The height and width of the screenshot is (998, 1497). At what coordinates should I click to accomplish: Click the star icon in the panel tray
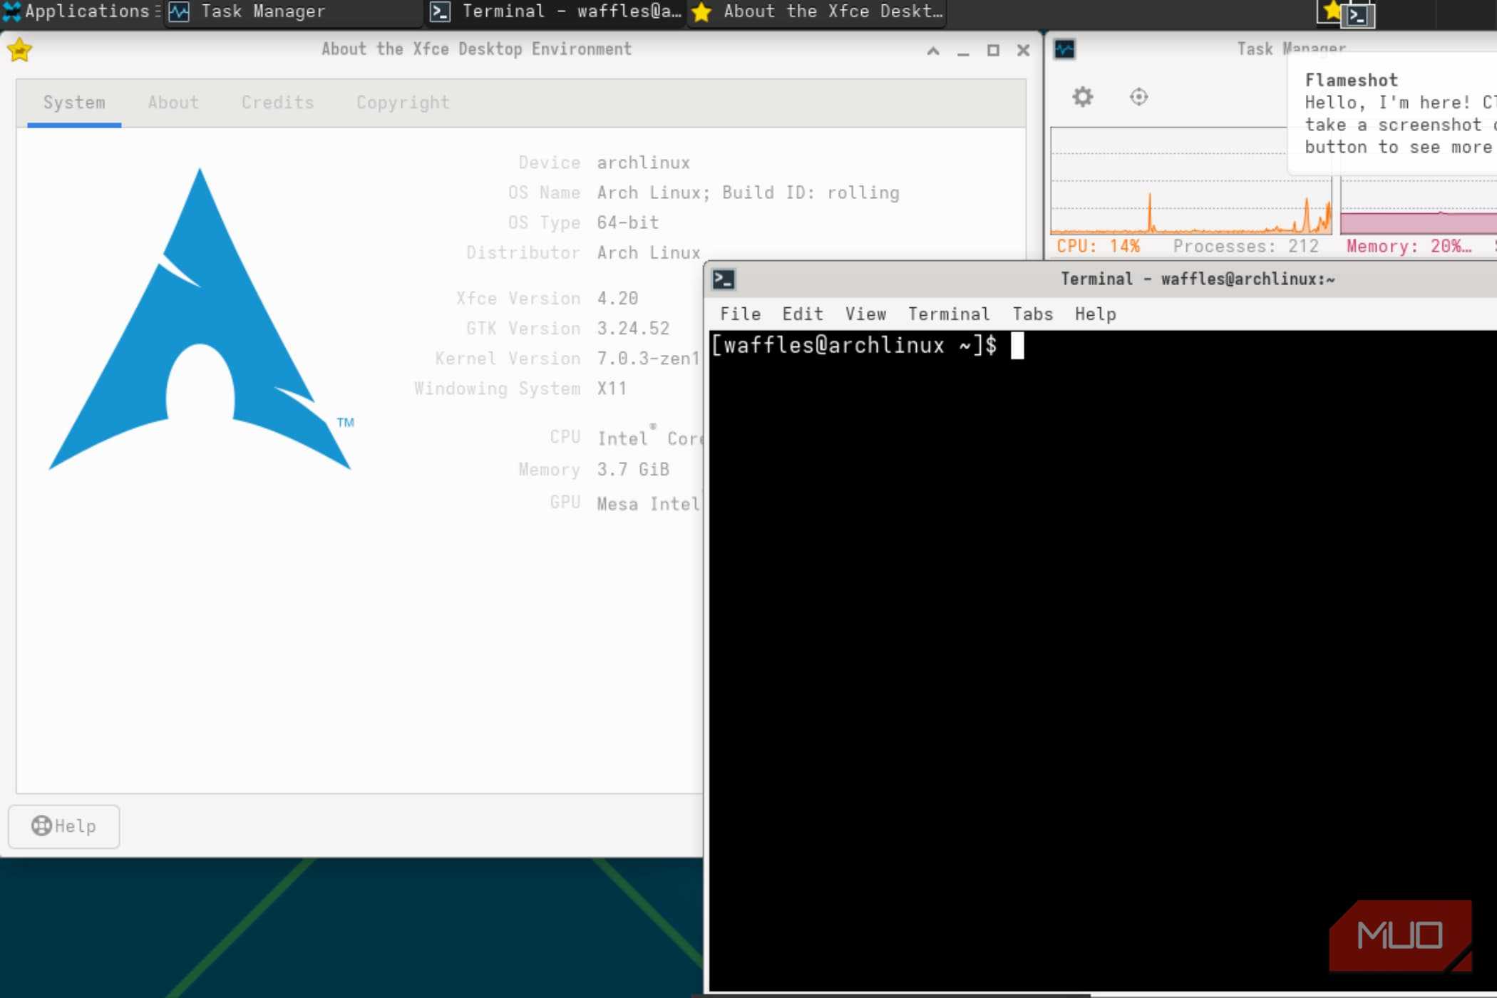(1331, 11)
